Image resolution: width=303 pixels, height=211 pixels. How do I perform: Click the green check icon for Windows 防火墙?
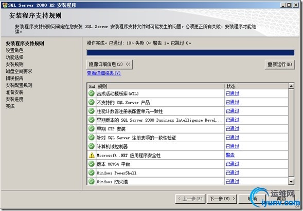point(92,182)
